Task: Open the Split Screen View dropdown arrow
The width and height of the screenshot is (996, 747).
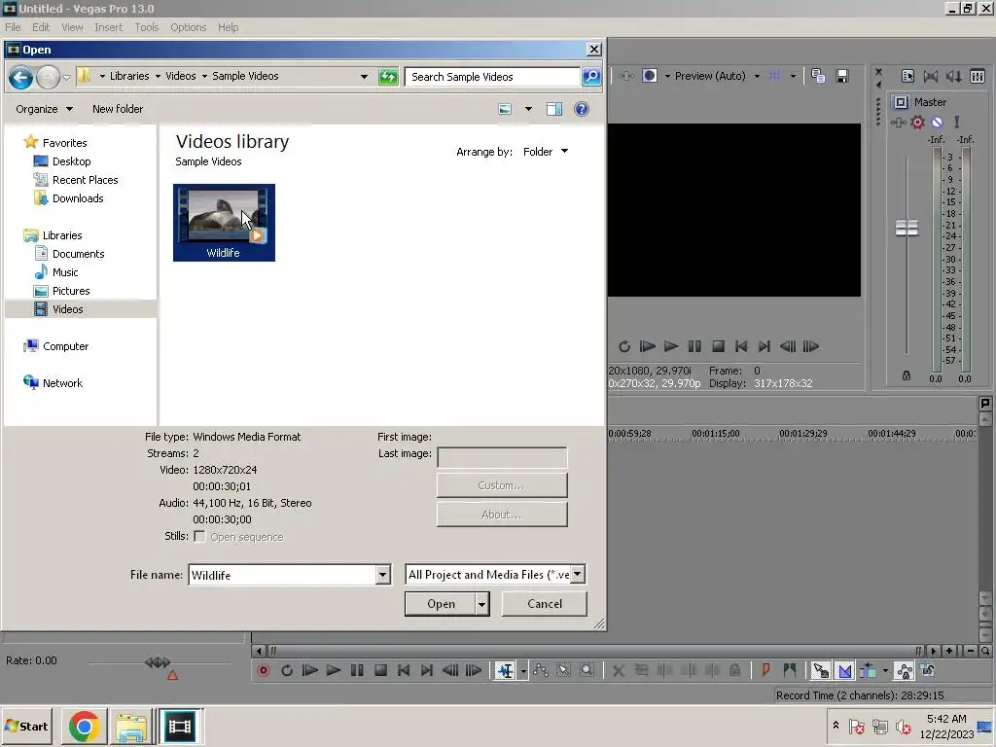Action: point(667,76)
